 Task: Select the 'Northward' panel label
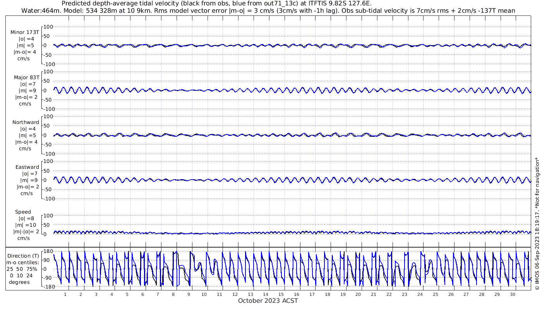[26, 122]
